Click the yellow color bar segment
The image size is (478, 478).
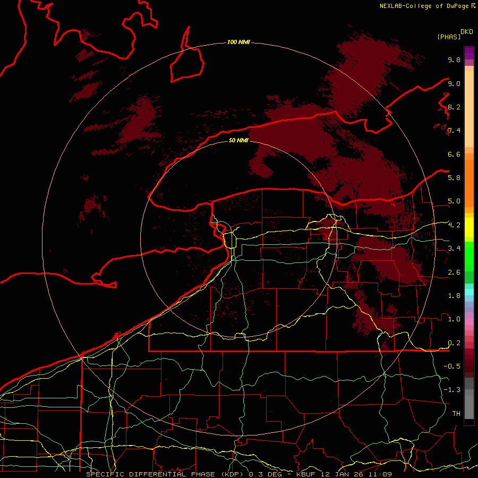[469, 227]
